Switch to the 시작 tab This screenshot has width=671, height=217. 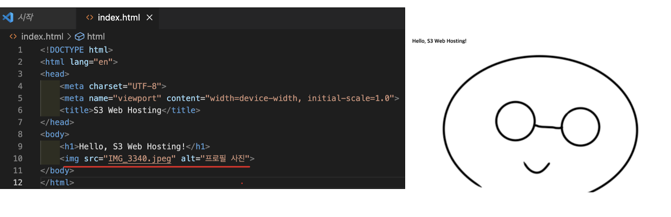[25, 17]
